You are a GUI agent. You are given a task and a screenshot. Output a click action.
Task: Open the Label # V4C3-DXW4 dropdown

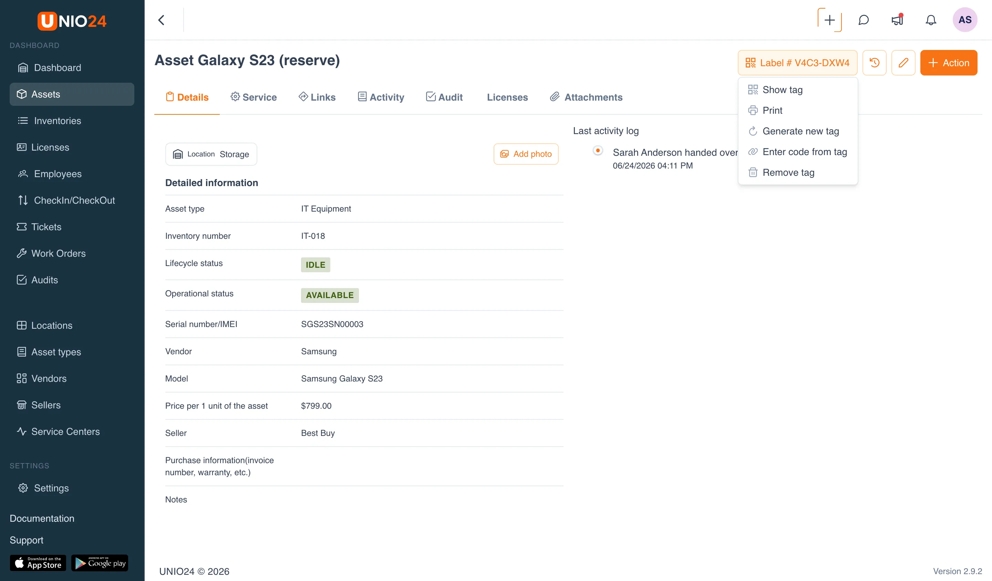click(x=797, y=63)
